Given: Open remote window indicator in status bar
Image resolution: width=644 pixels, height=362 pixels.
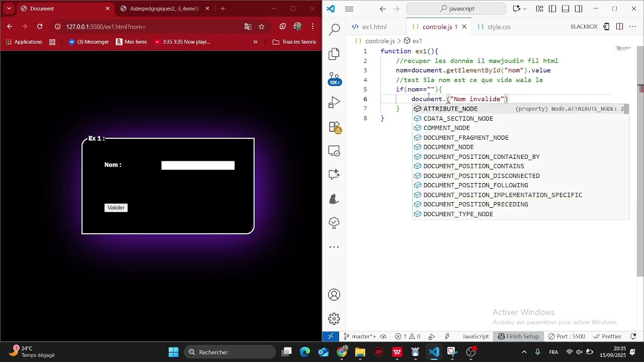Looking at the screenshot, I should tap(331, 336).
